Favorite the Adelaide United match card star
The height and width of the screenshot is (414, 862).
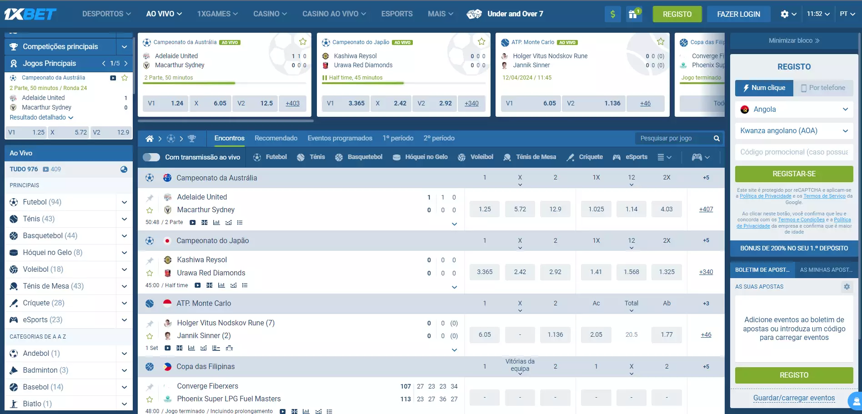(303, 42)
